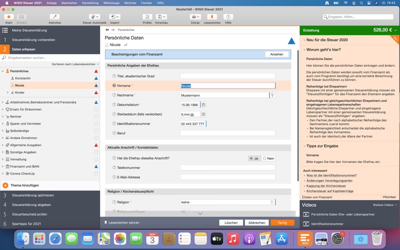The height and width of the screenshot is (250, 400).
Task: Click the Löschen button
Action: pos(231,222)
